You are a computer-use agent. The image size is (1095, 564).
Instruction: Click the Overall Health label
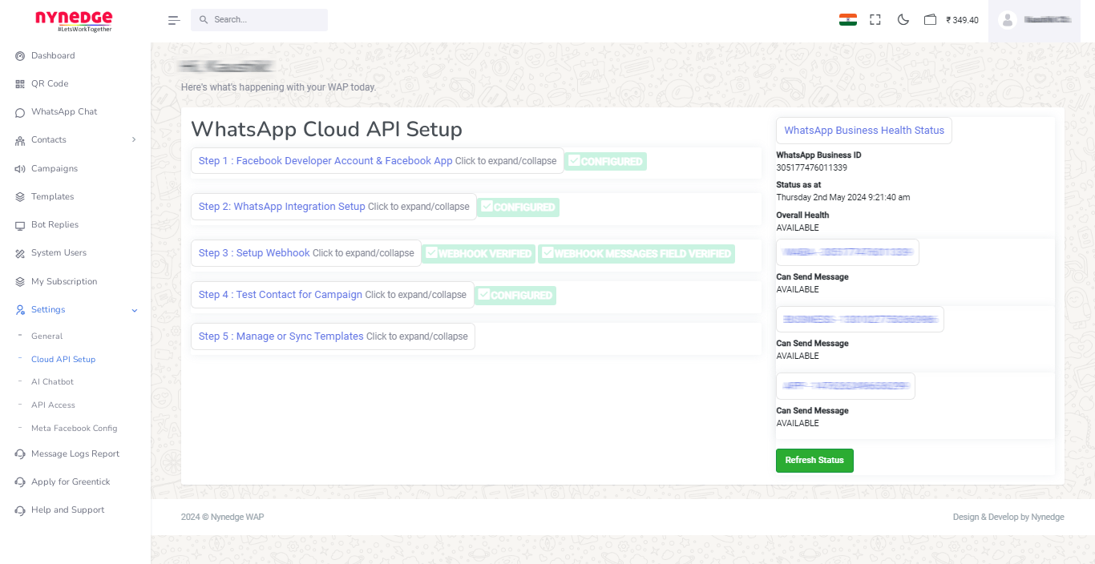pyautogui.click(x=802, y=215)
